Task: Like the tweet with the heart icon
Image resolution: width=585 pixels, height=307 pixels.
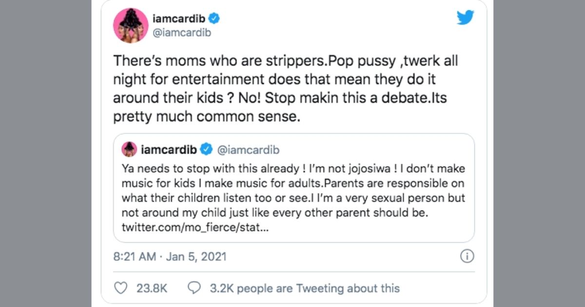Action: coord(120,288)
